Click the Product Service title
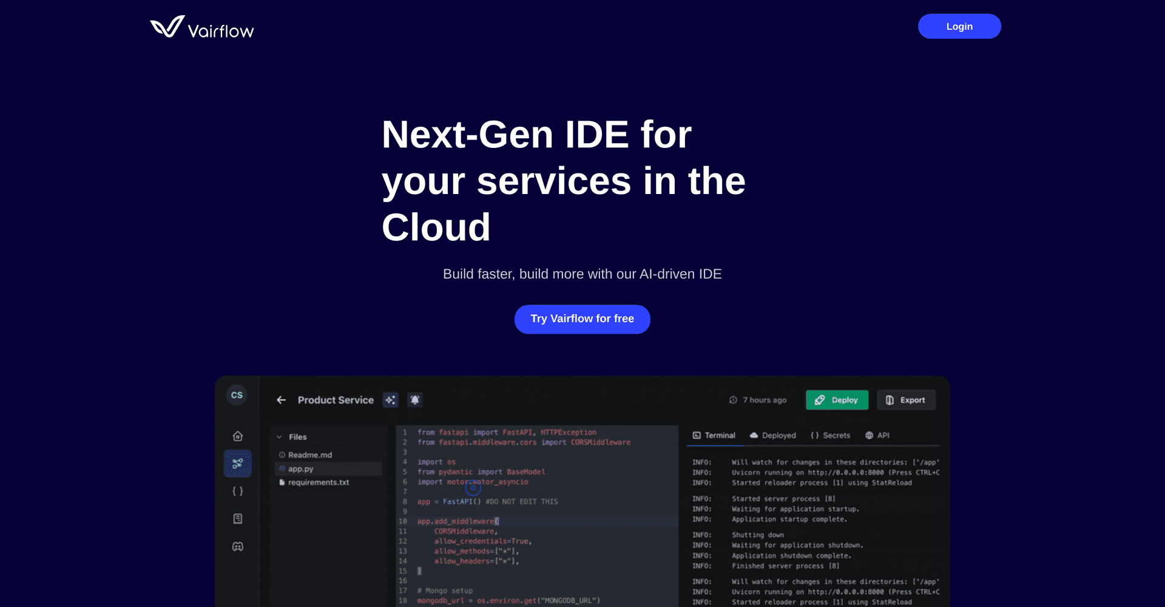This screenshot has height=607, width=1165. tap(336, 400)
